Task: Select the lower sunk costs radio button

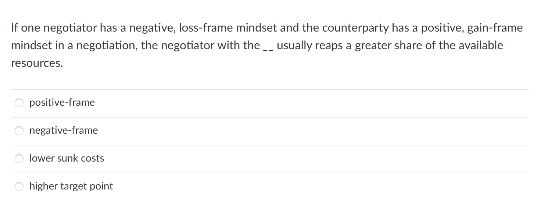Action: coord(19,158)
